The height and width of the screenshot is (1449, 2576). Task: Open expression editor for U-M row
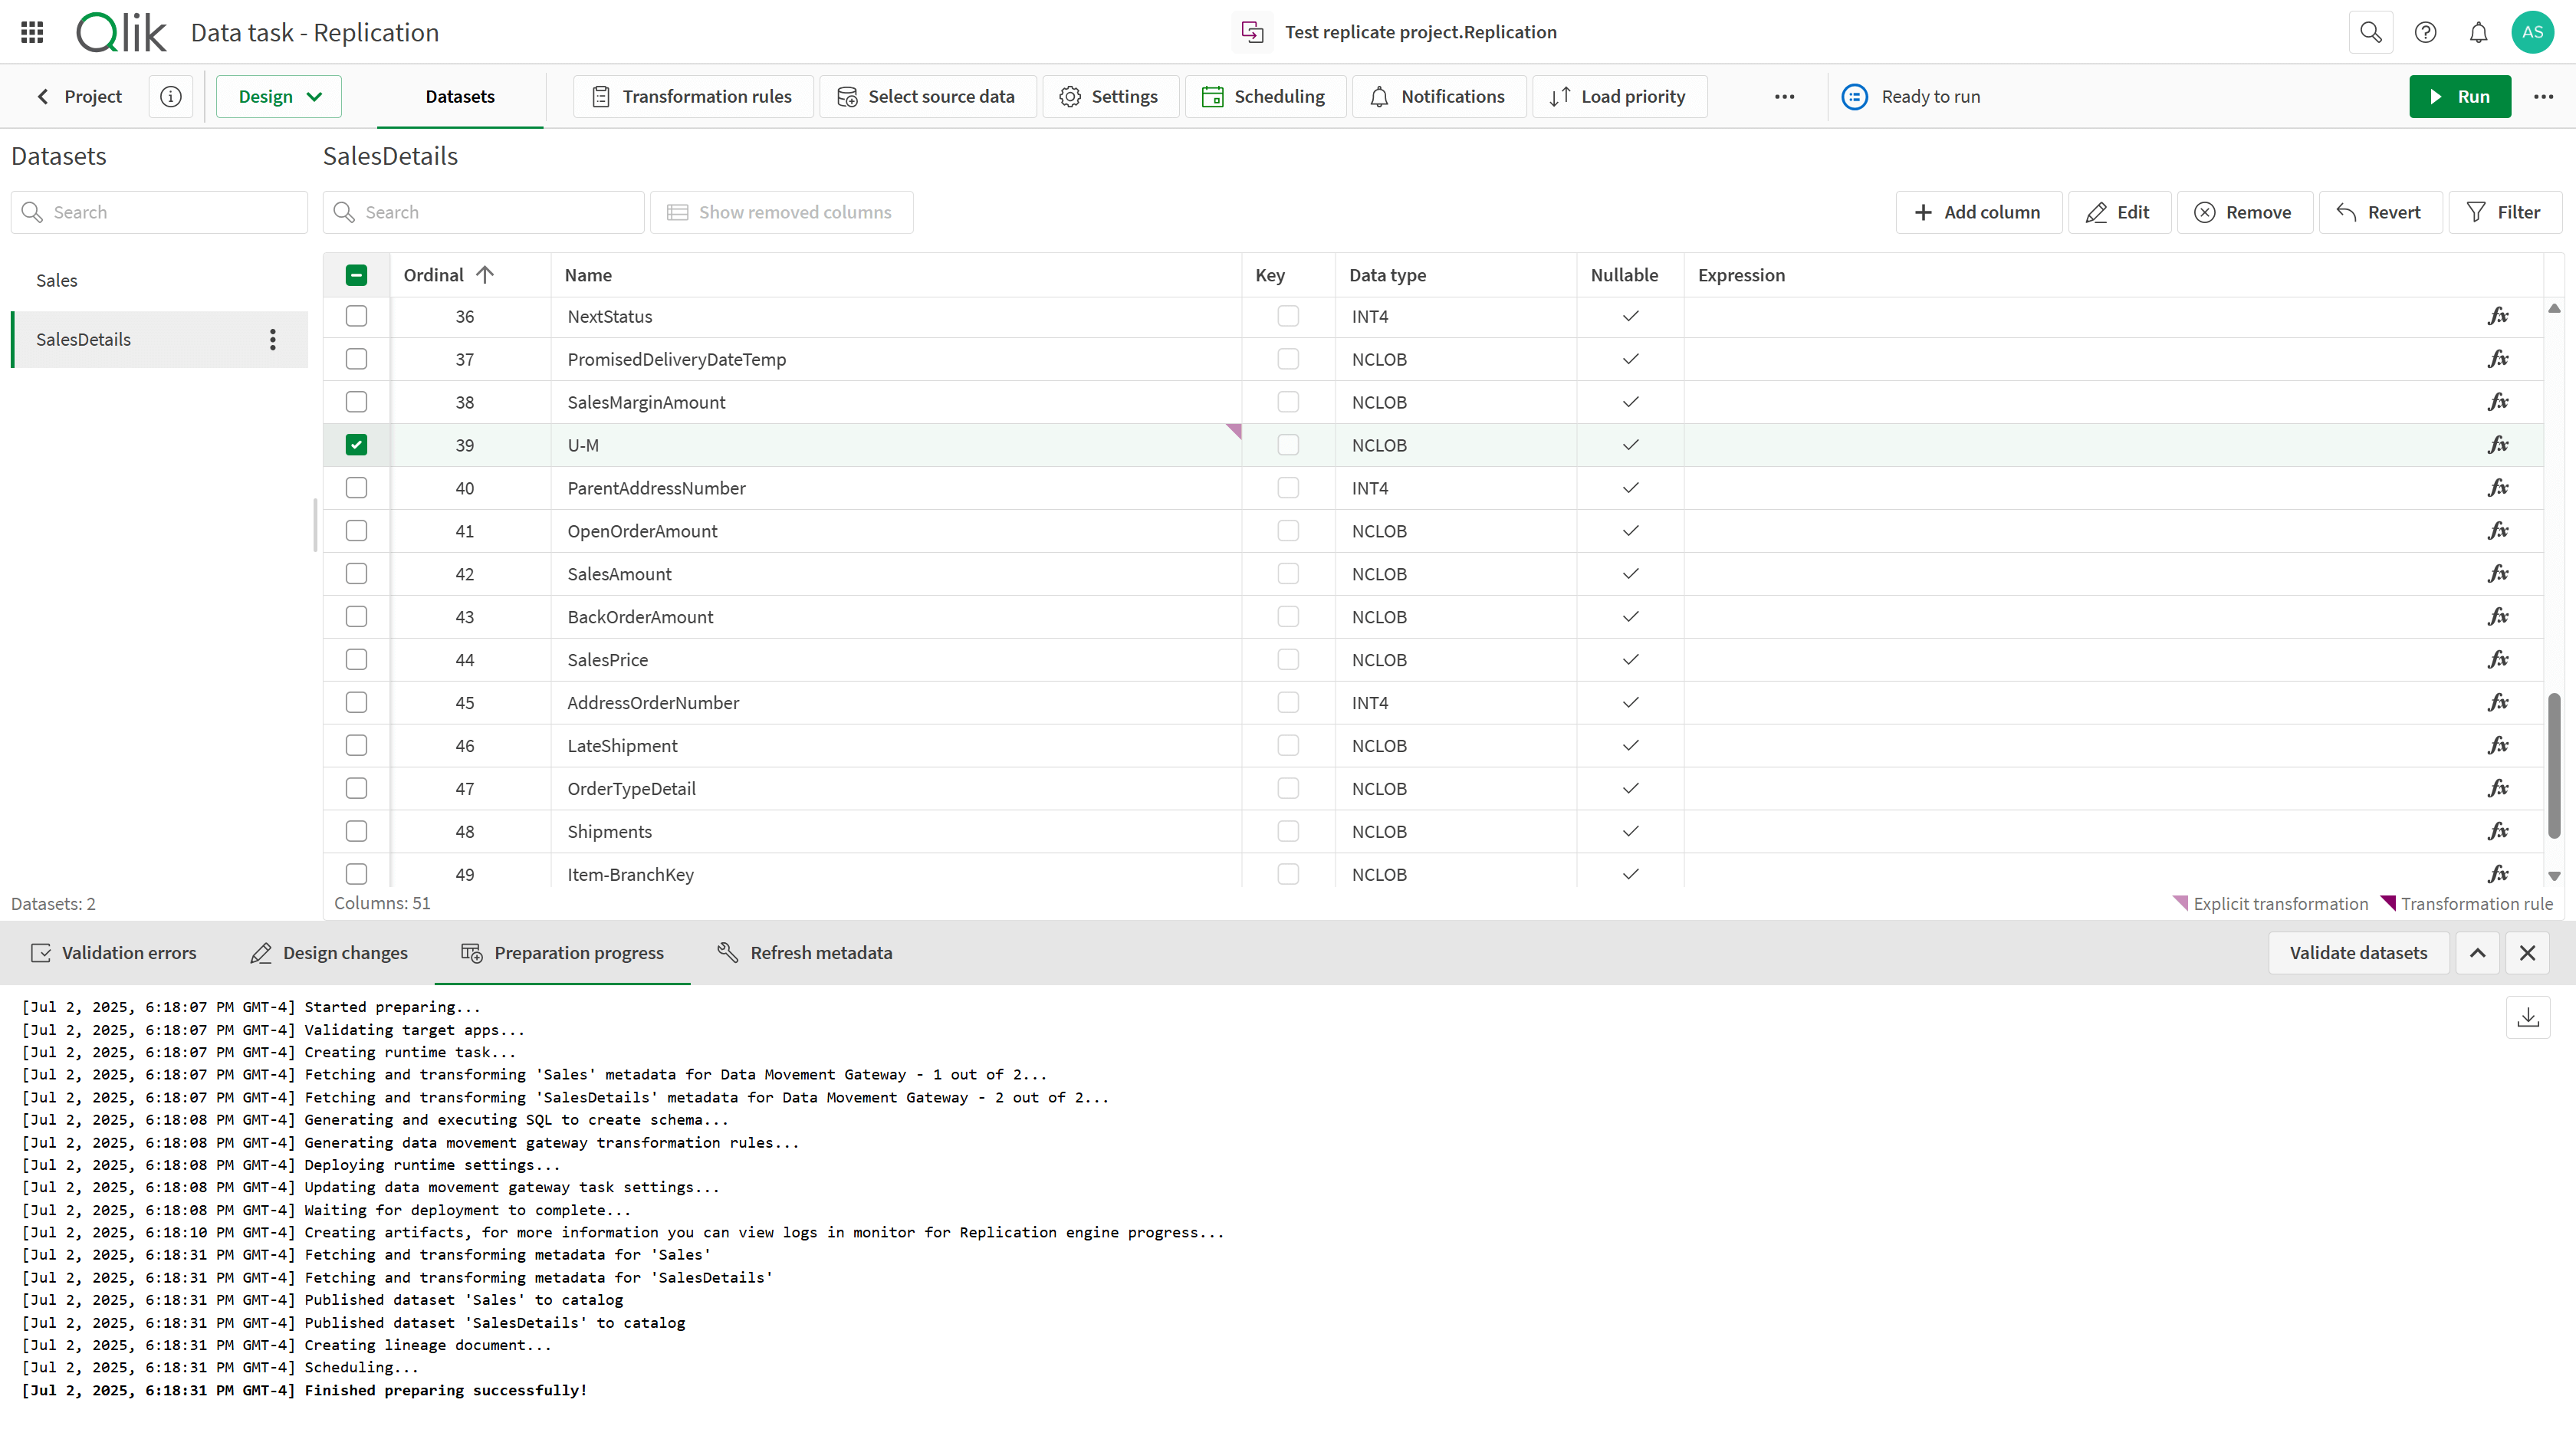click(2498, 444)
